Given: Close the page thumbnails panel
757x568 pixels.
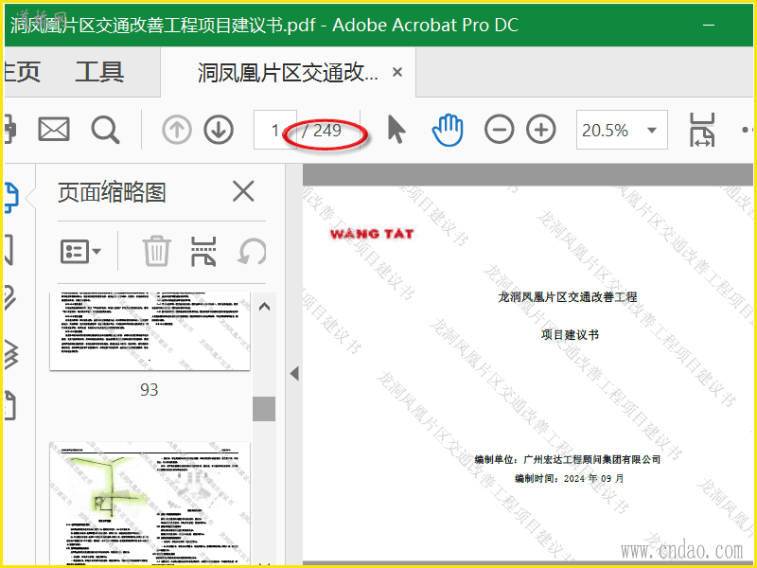Looking at the screenshot, I should (x=243, y=191).
